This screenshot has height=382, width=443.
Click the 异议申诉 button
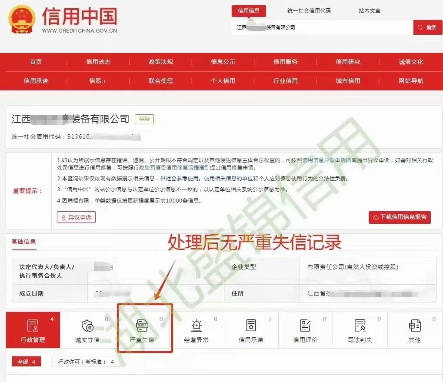pyautogui.click(x=76, y=217)
